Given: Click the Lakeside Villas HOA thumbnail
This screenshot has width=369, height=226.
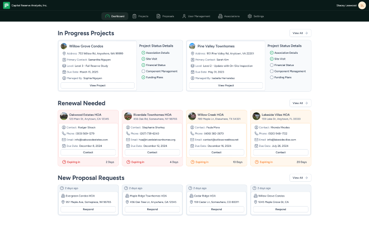Looking at the screenshot, I should [x=256, y=116].
